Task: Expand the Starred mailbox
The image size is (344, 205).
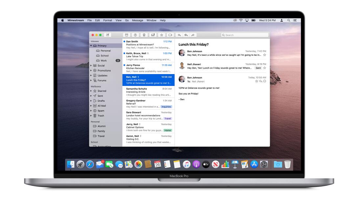Action: pos(91,91)
